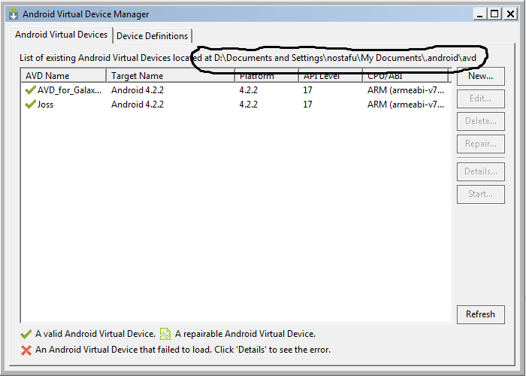Maximize the Android Virtual Device Manager window

tap(494, 14)
